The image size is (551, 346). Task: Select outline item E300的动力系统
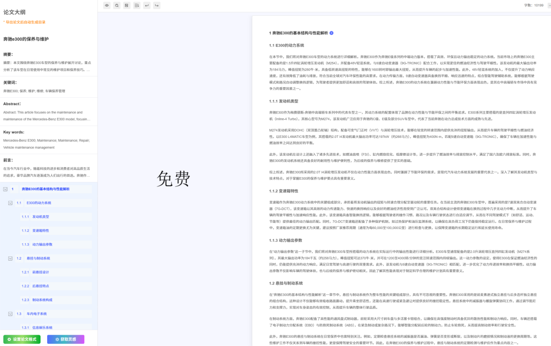pyautogui.click(x=39, y=203)
